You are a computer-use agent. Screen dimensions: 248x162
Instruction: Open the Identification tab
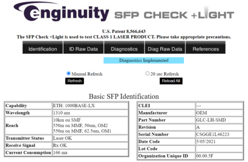pyautogui.click(x=43, y=48)
